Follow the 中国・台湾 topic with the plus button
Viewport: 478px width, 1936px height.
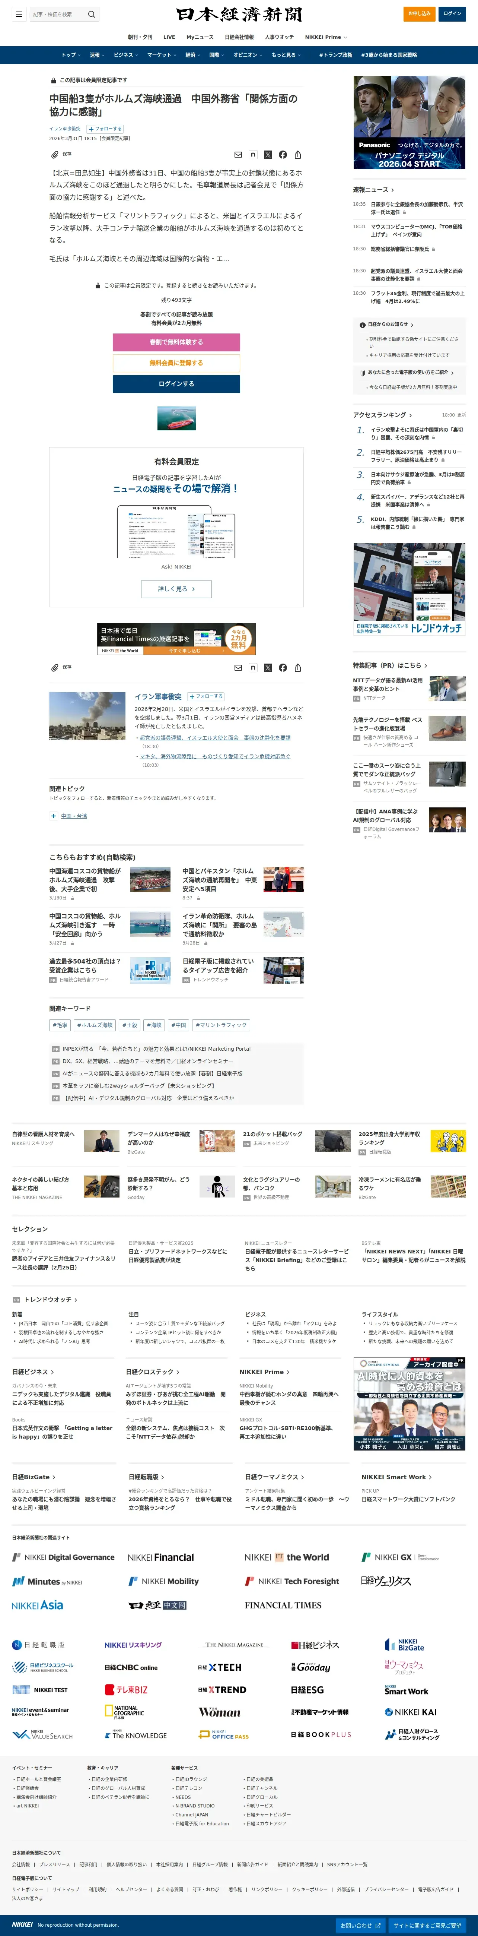click(x=53, y=816)
